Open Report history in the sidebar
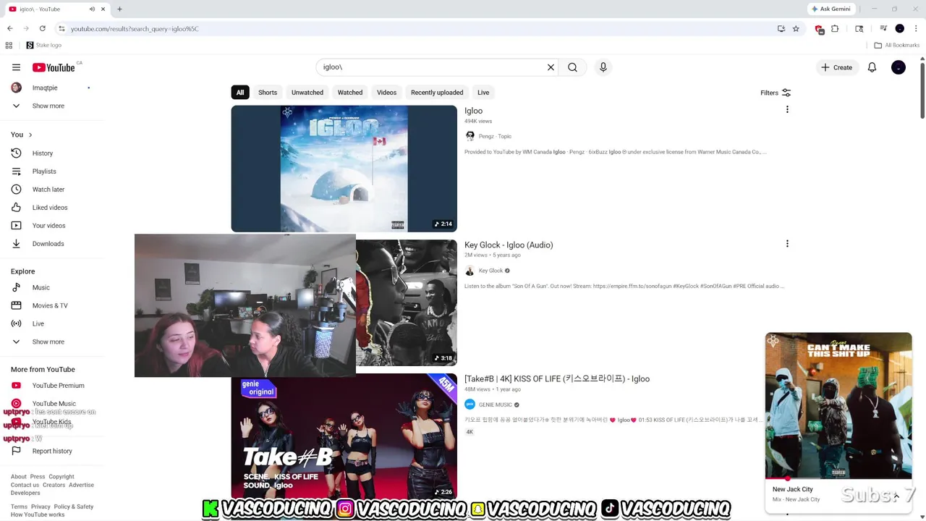 point(52,451)
